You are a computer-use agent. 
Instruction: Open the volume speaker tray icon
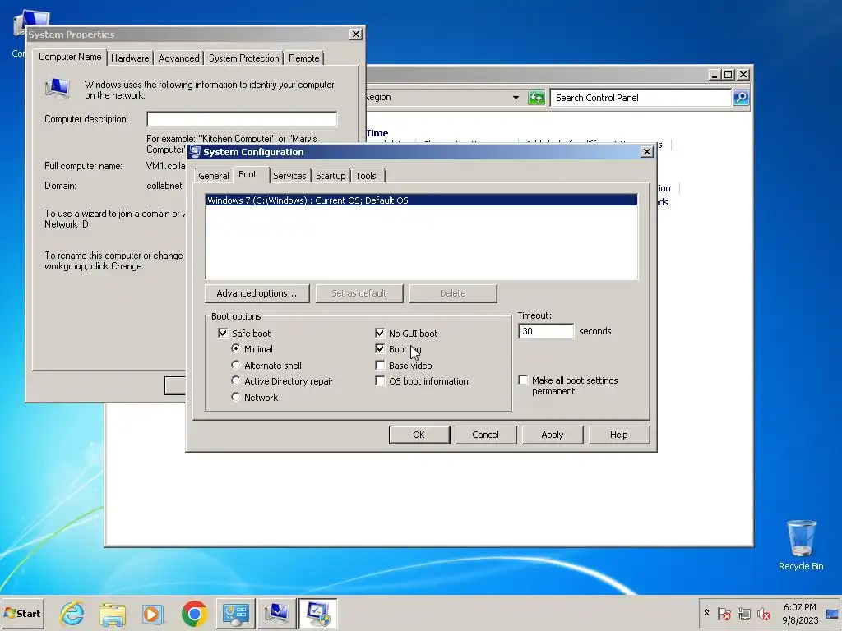[x=763, y=613]
